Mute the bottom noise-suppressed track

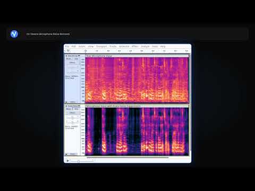coord(69,109)
